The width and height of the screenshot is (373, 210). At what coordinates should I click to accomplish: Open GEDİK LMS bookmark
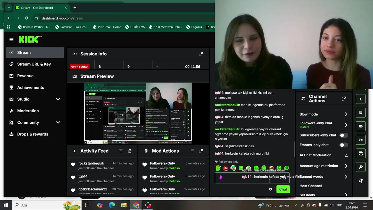click(x=135, y=27)
